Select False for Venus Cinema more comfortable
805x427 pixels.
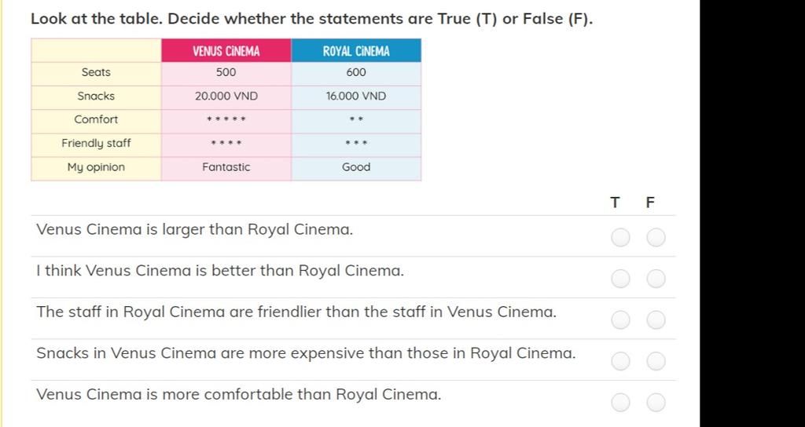pos(656,403)
